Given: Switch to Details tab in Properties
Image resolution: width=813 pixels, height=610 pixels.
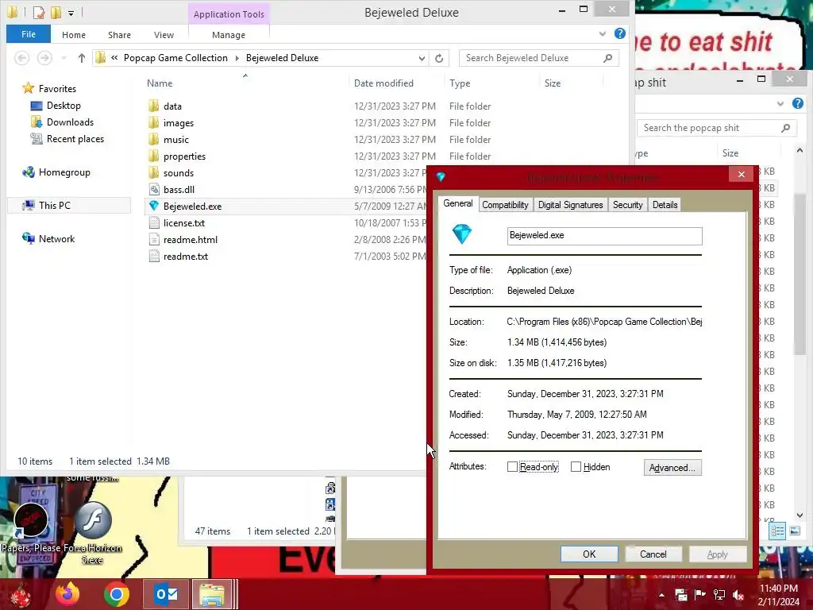Looking at the screenshot, I should [x=665, y=205].
